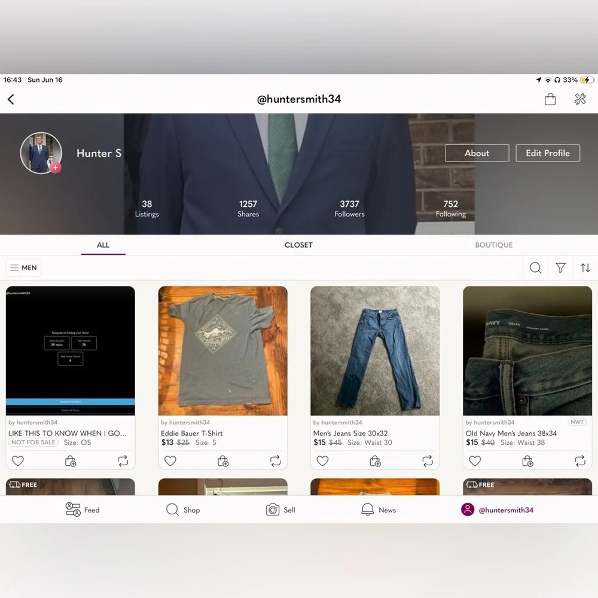
Task: Open the 752 Following list
Action: [x=451, y=209]
